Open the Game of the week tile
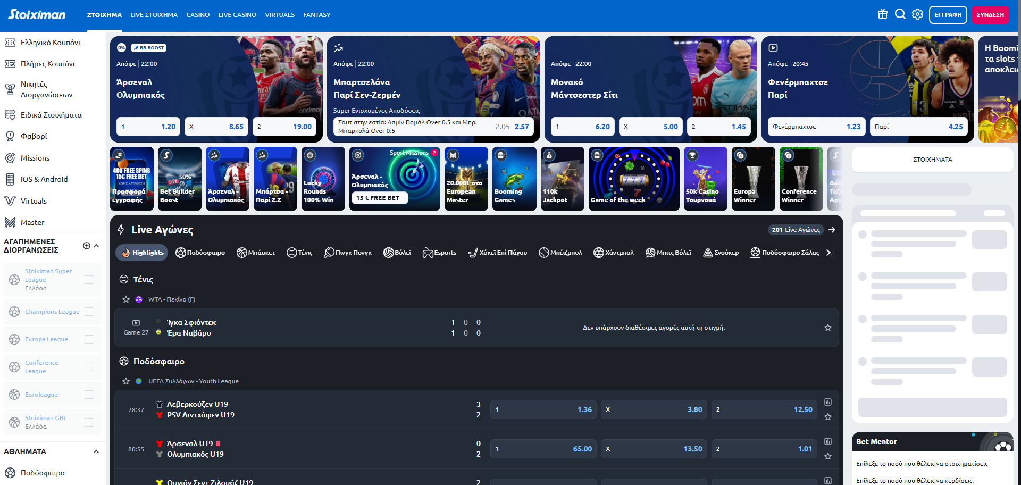 (633, 179)
